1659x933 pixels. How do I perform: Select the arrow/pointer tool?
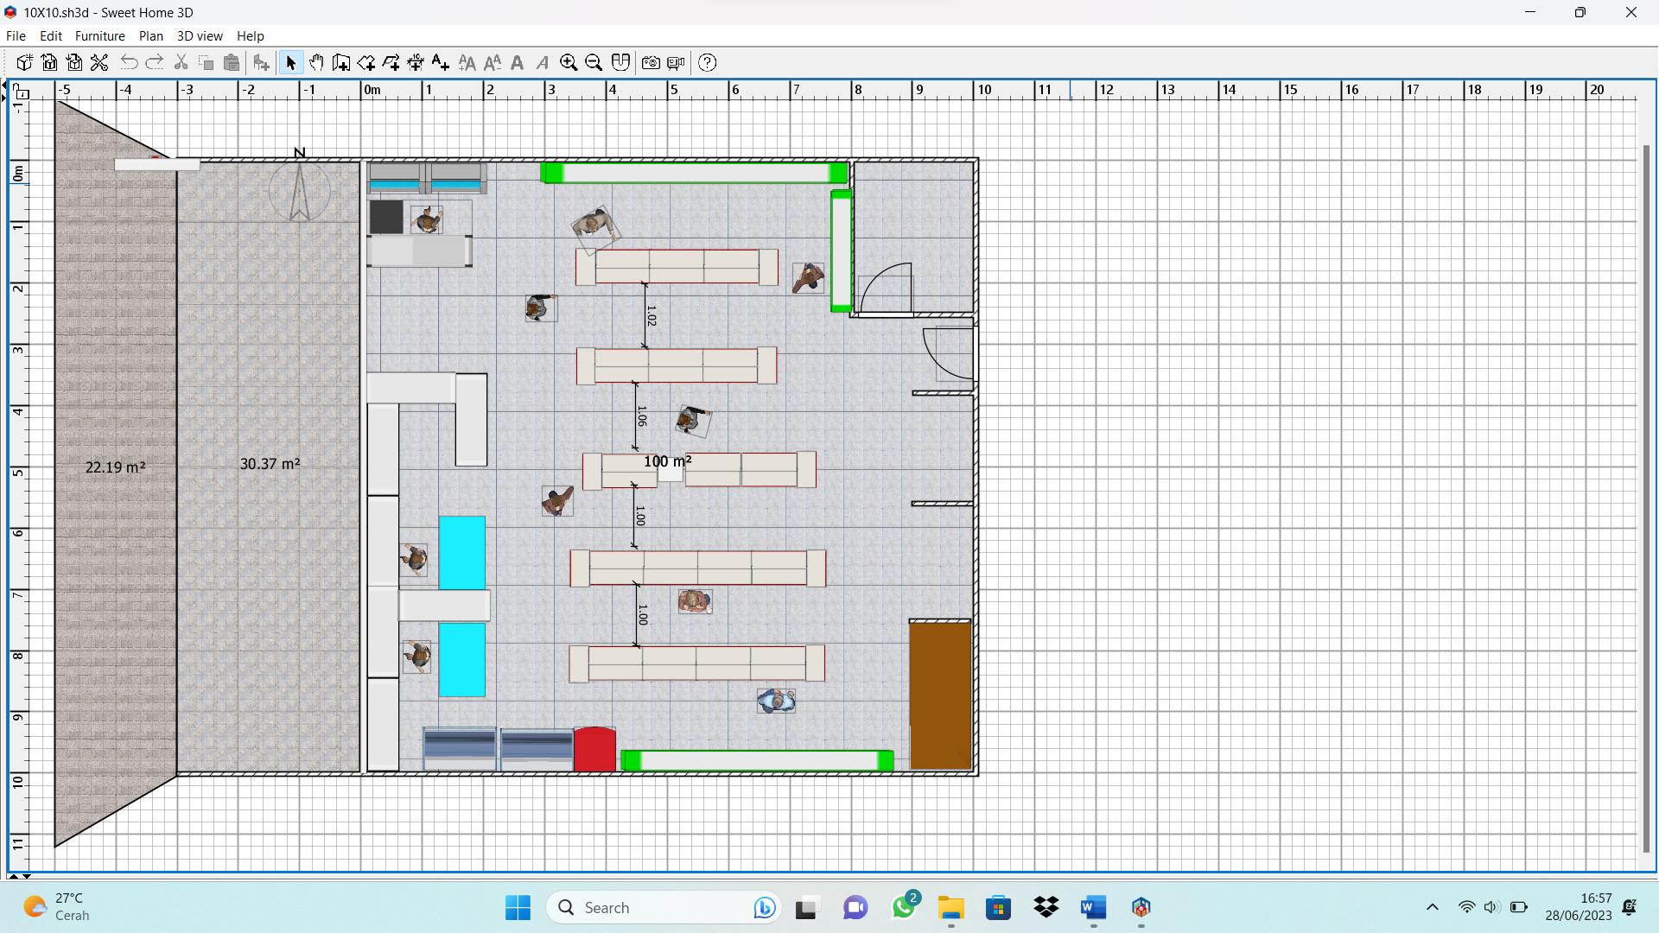(x=290, y=63)
